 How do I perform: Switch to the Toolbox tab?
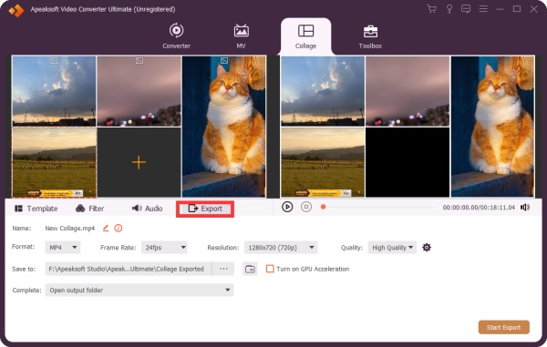pos(370,36)
